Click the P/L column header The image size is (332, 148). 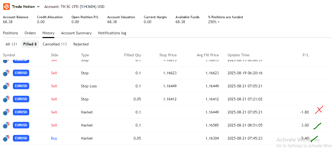(x=305, y=55)
